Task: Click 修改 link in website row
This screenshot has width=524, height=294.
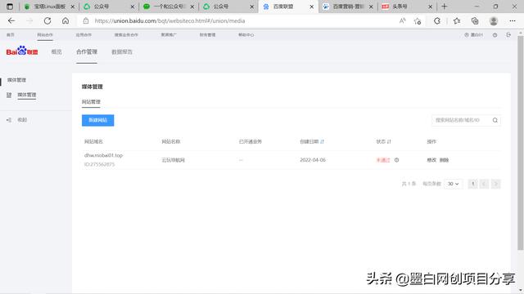Action: (431, 160)
